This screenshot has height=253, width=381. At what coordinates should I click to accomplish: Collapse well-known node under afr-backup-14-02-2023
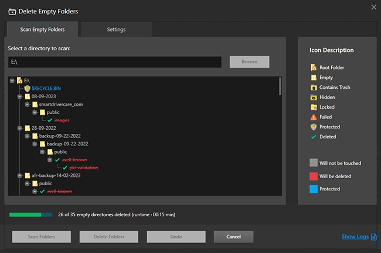(x=35, y=192)
